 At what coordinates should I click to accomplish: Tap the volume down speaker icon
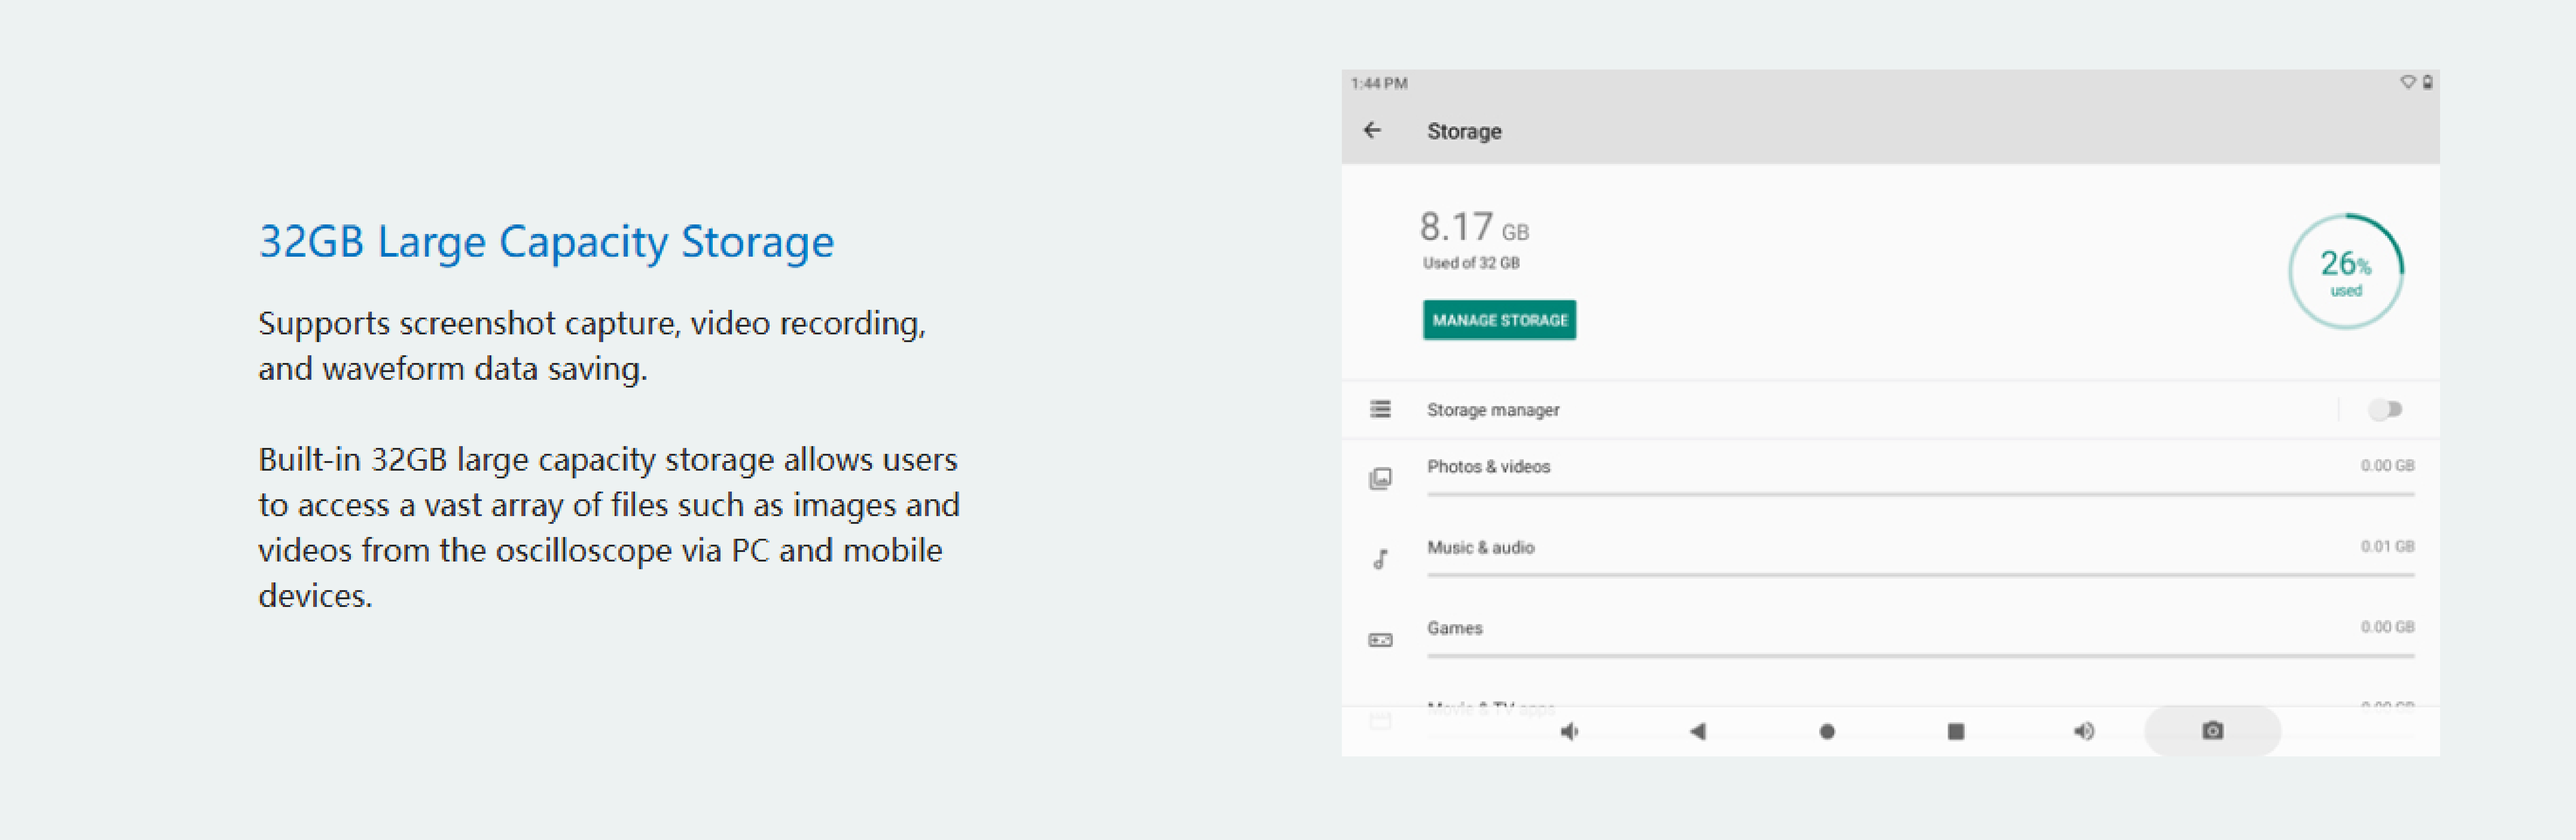1569,732
